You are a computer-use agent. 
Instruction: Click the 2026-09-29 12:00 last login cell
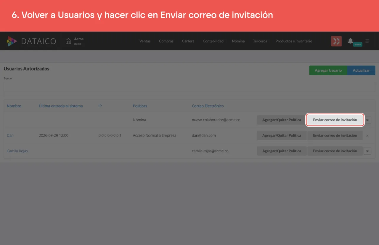[54, 135]
